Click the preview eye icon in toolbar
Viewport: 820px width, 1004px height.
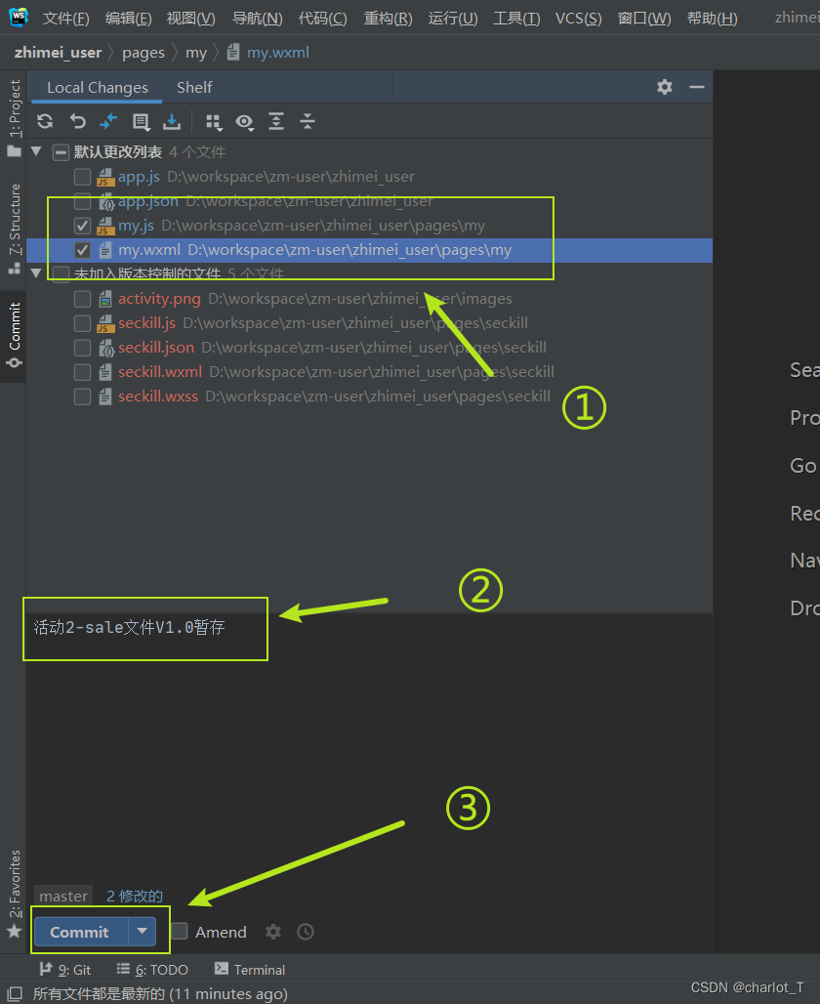[x=244, y=121]
